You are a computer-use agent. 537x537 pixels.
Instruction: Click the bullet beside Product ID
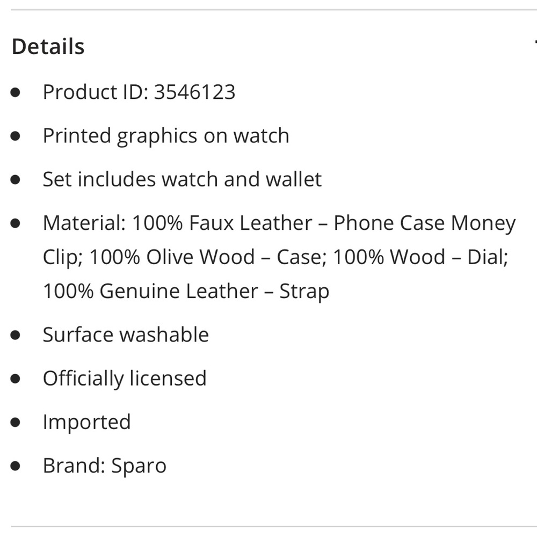[16, 92]
